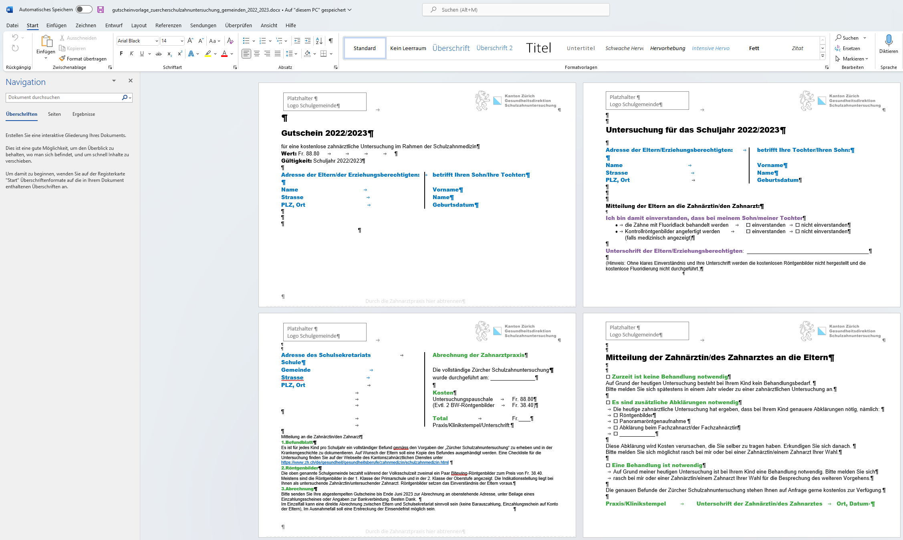This screenshot has height=540, width=903.
Task: Check Zurzeit ist keine Behandlung notwendig box
Action: (x=608, y=377)
